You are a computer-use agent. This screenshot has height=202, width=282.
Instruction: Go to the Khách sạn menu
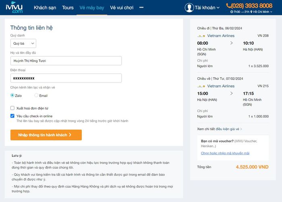point(45,8)
